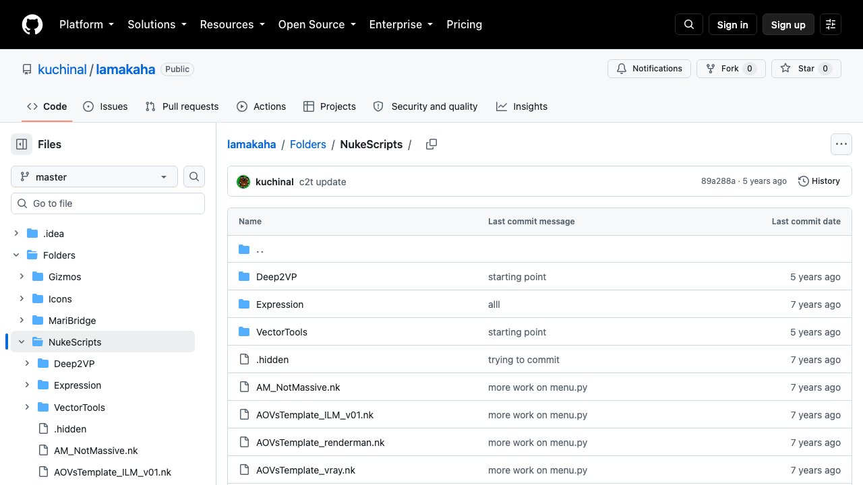Expand the Expression subfolder chevron in tree
The height and width of the screenshot is (485, 863).
coord(27,385)
